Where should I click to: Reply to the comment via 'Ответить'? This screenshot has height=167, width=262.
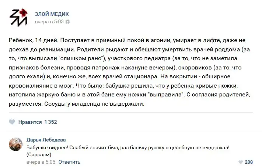tap(69, 162)
